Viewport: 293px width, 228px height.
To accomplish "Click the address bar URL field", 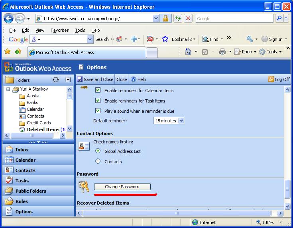I will click(97, 19).
